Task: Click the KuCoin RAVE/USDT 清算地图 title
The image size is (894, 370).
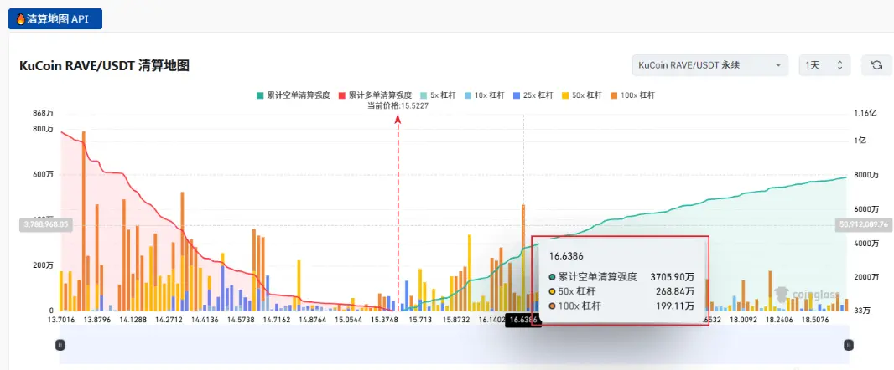Action: [x=104, y=66]
